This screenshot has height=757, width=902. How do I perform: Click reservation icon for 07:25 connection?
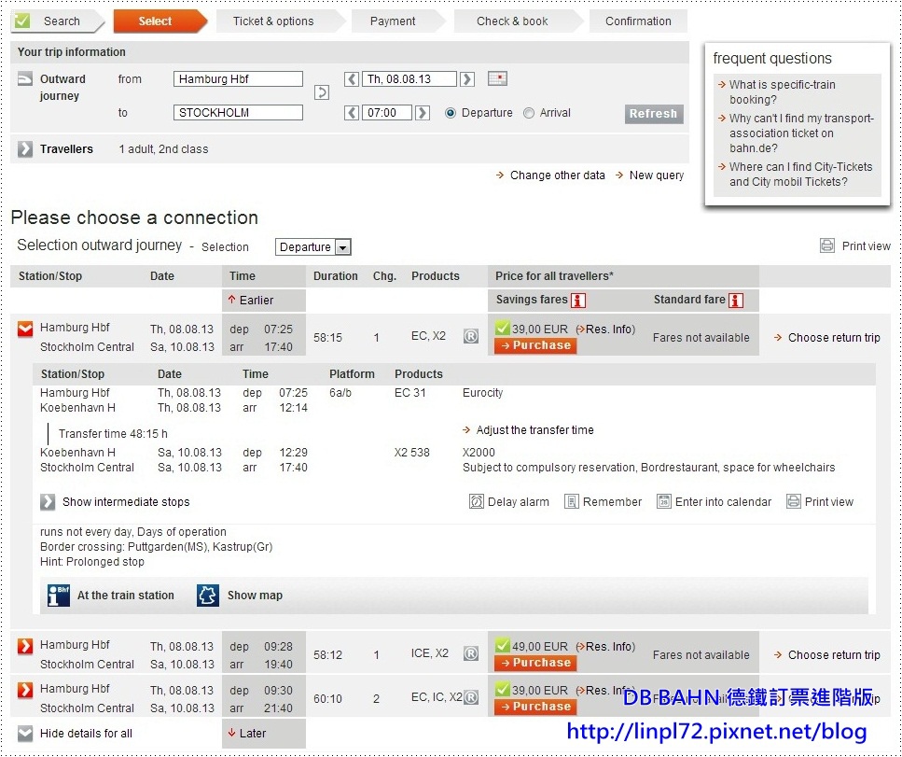[x=471, y=336]
